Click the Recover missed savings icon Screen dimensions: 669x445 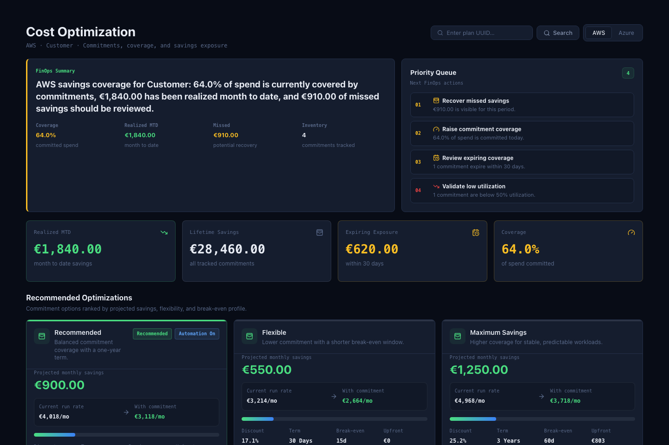tap(436, 100)
